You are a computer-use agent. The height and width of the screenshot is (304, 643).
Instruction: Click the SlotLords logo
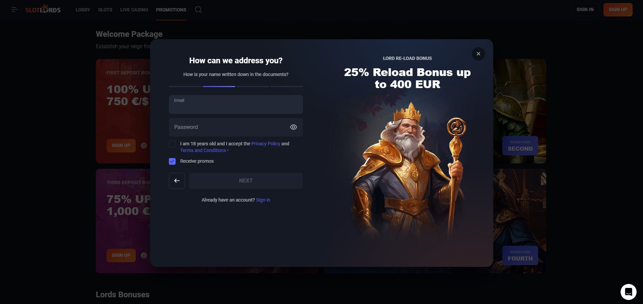43,9
